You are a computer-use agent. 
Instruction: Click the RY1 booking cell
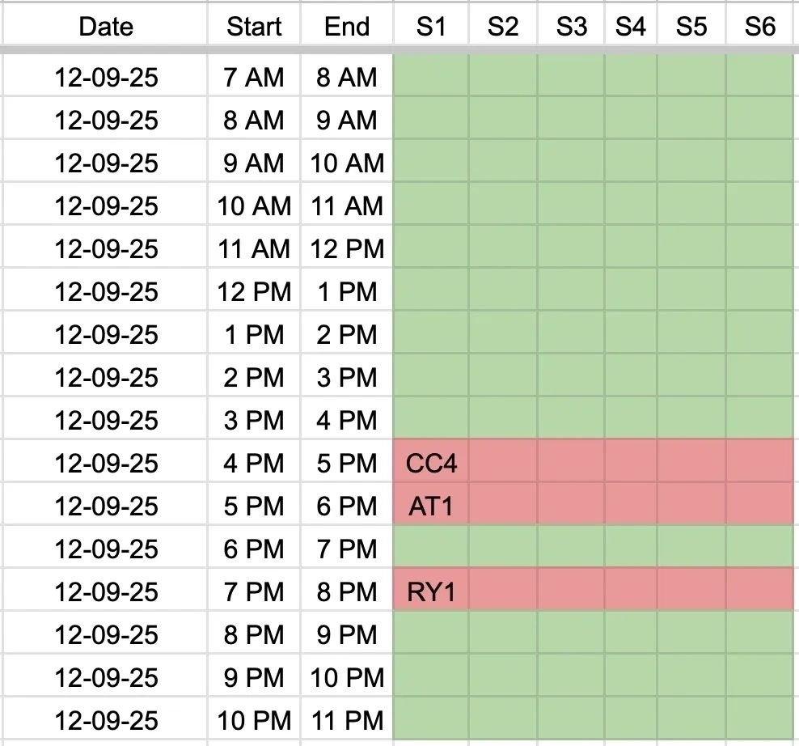click(x=431, y=592)
